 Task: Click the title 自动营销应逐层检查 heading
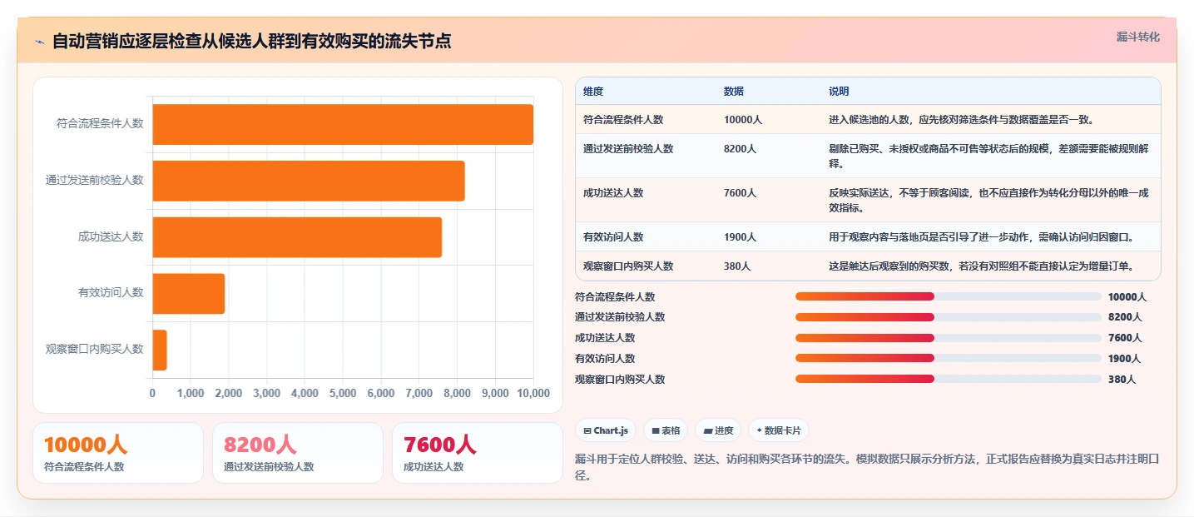point(252,41)
